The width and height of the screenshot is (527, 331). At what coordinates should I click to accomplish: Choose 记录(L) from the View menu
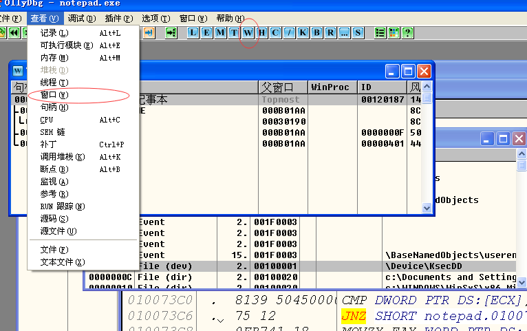click(x=83, y=33)
